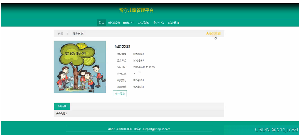Click the support@21epub.com email address
Image resolution: width=299 pixels, height=135 pixels.
click(x=156, y=129)
